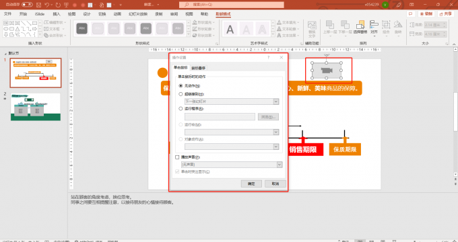The image size is (458, 242).
Task: Click the green user account avatar
Action: pos(385,5)
